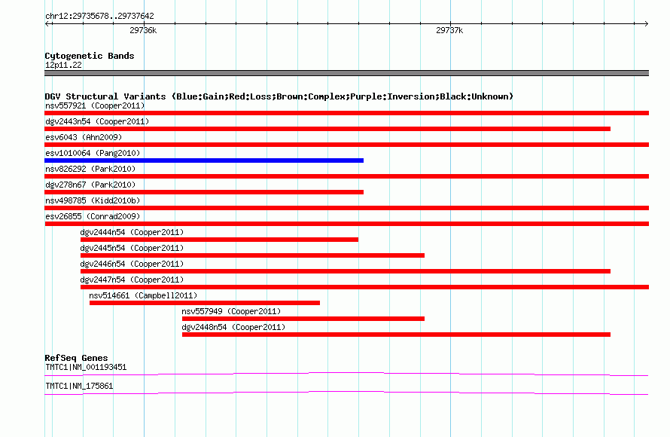670x437 pixels.
Task: Click the red bar for nsv826292
Action: click(x=346, y=176)
